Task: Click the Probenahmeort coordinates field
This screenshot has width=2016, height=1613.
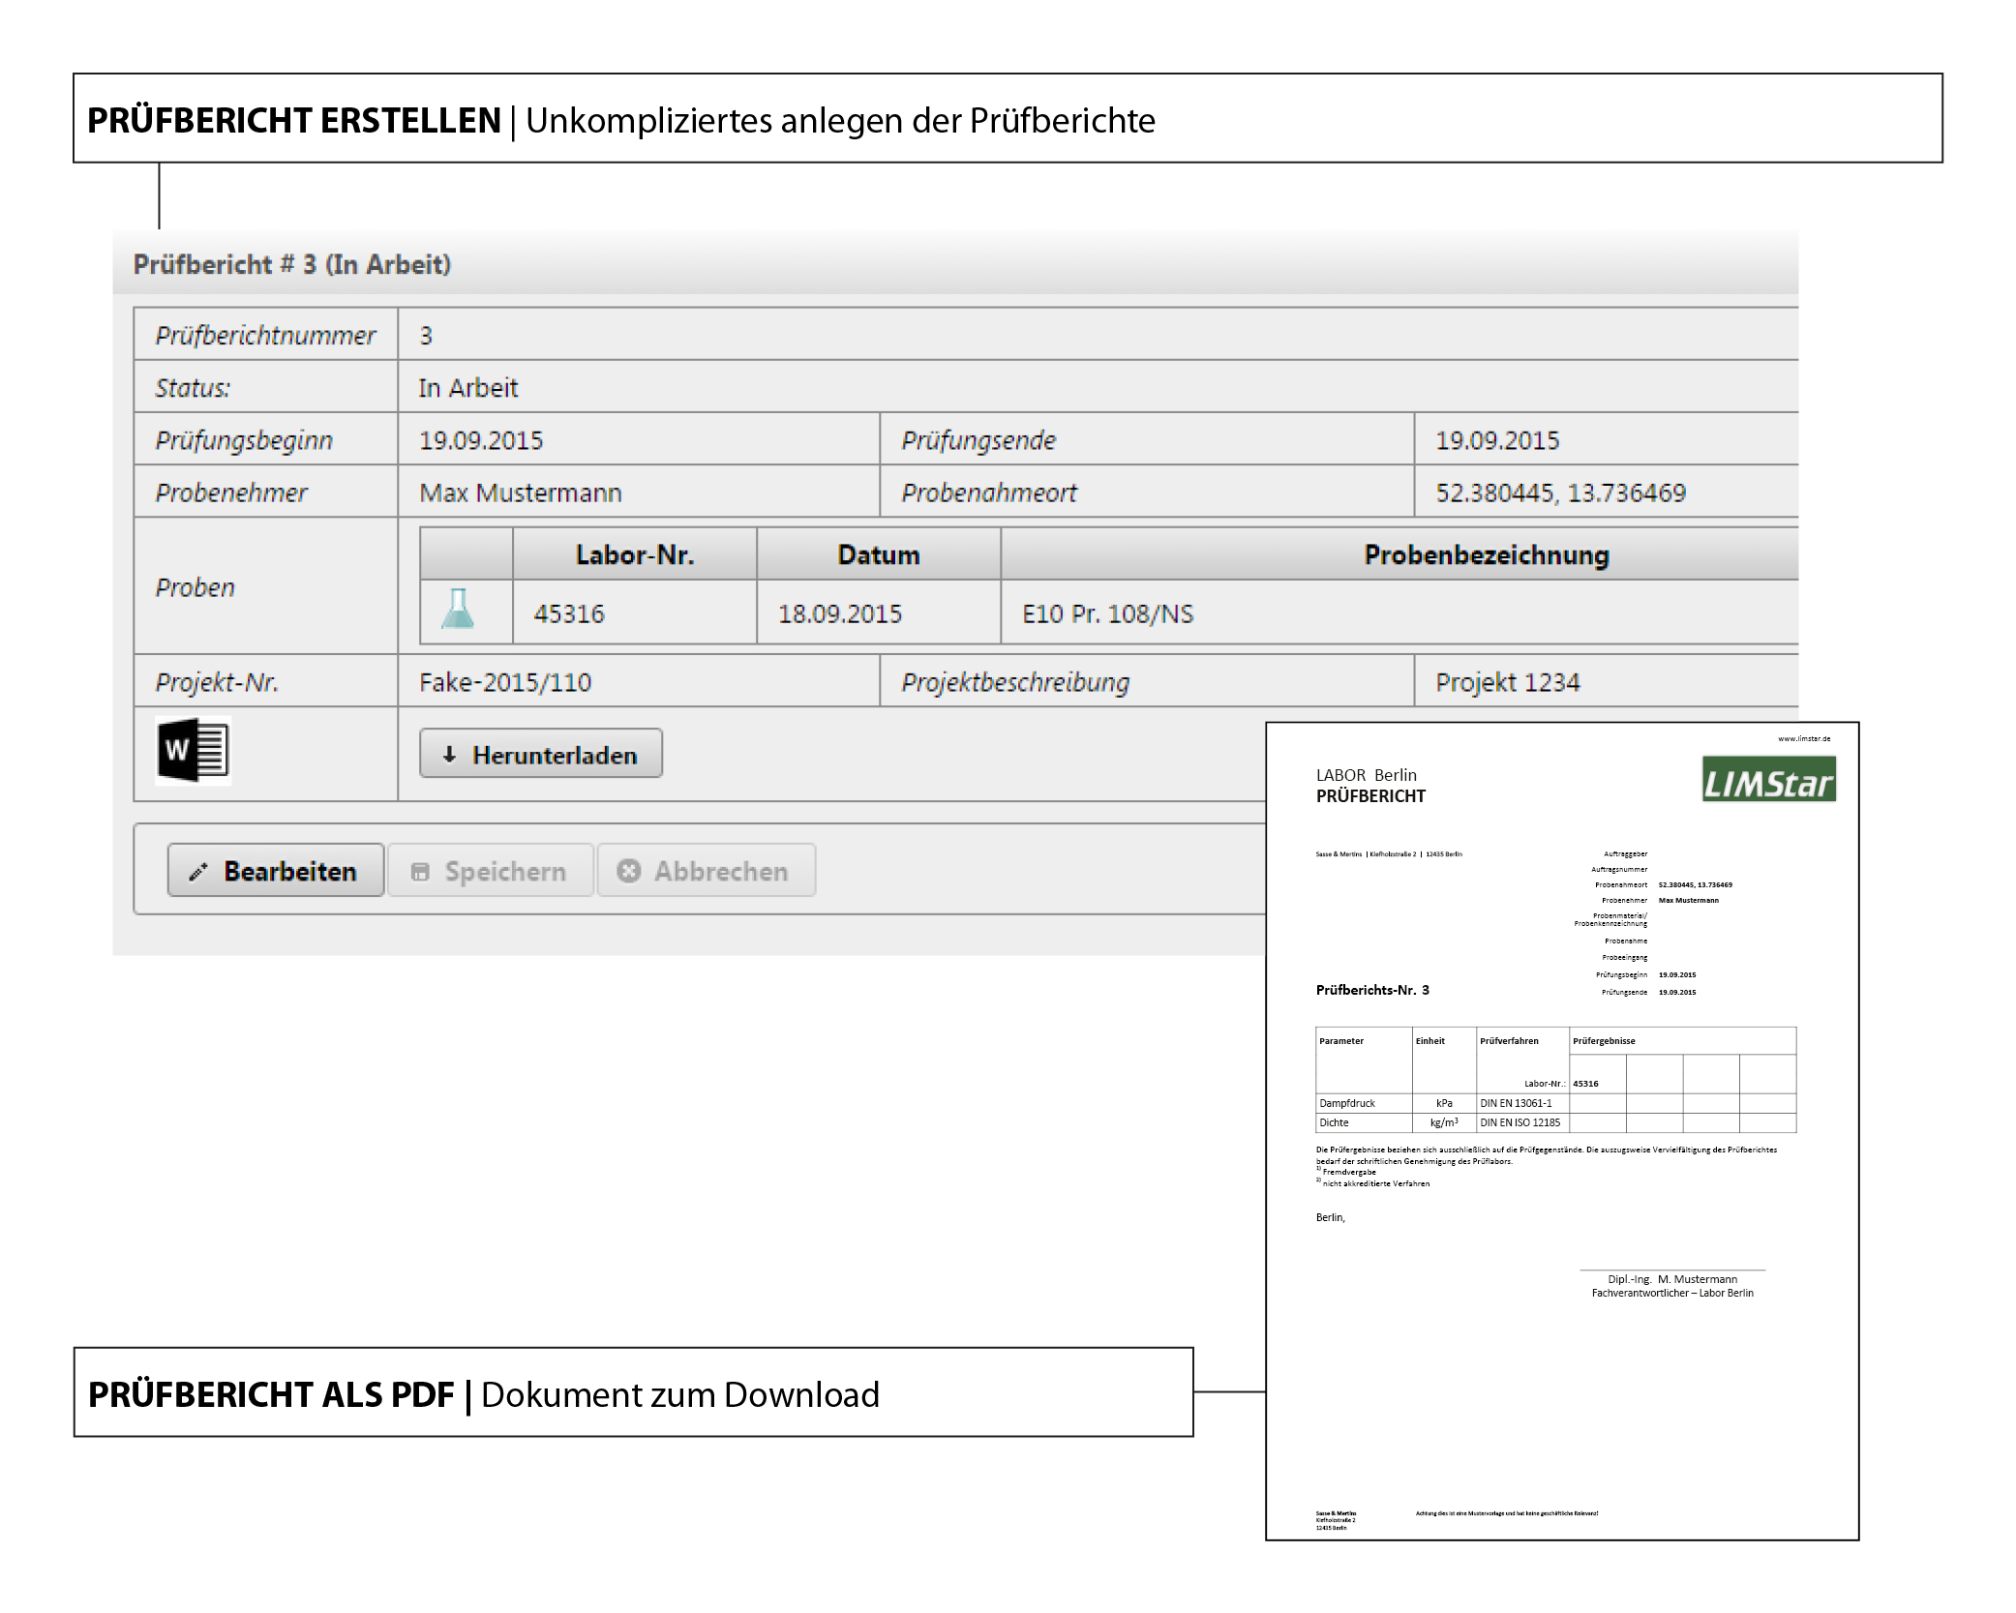Action: (1560, 493)
